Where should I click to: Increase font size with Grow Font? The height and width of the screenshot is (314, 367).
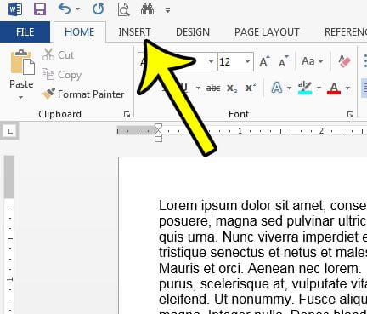(x=264, y=61)
